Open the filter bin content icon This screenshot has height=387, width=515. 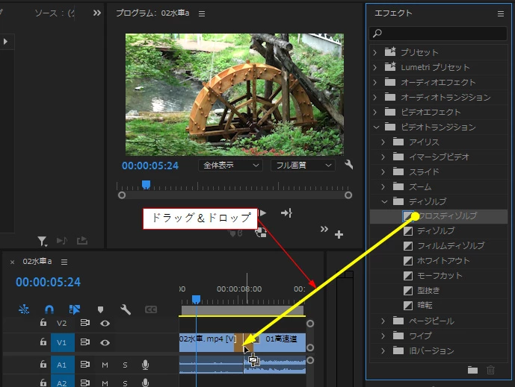pyautogui.click(x=42, y=242)
